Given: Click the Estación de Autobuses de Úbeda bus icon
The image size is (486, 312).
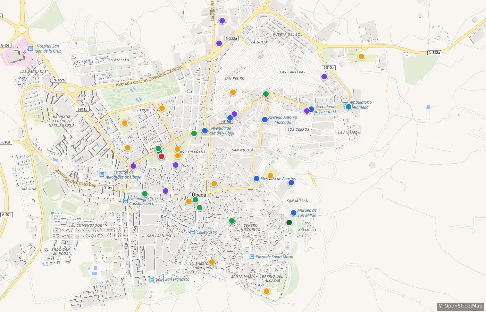Looking at the screenshot, I should [x=102, y=174].
